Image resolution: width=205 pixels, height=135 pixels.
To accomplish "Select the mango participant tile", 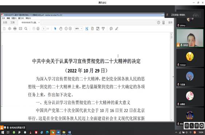I will pos(190,58).
